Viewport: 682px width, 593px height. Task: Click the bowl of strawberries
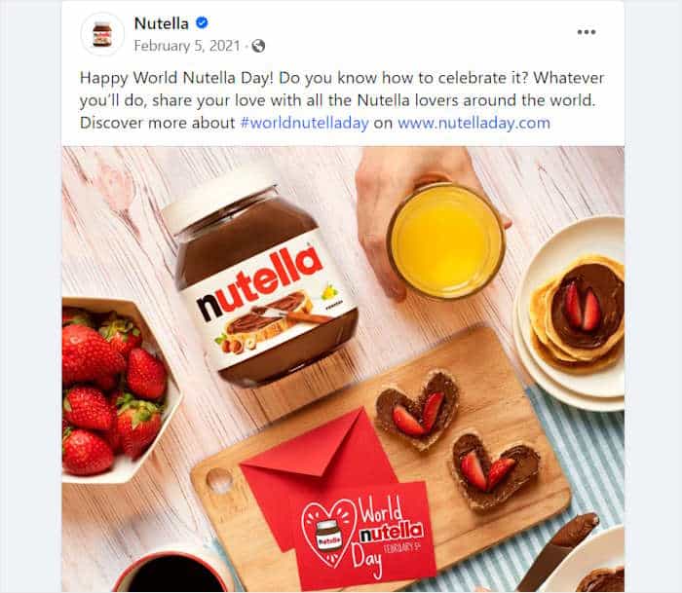tap(118, 389)
